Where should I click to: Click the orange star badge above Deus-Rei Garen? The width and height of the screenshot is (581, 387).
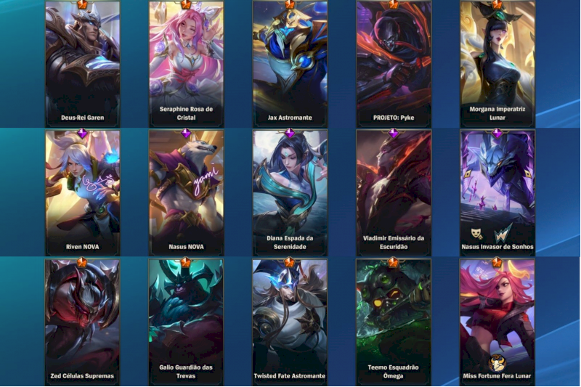pyautogui.click(x=82, y=4)
